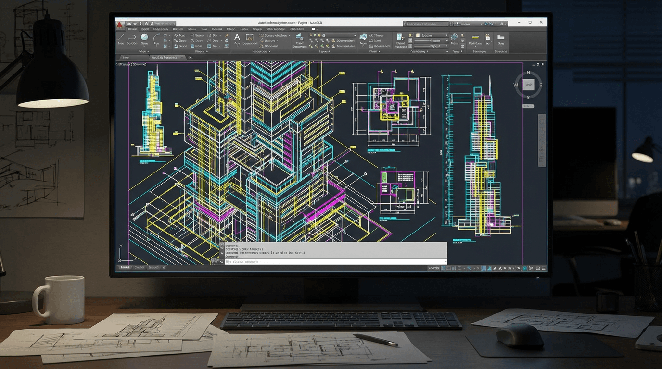
Task: Add a new drawing tab with the plus button
Action: (x=190, y=57)
